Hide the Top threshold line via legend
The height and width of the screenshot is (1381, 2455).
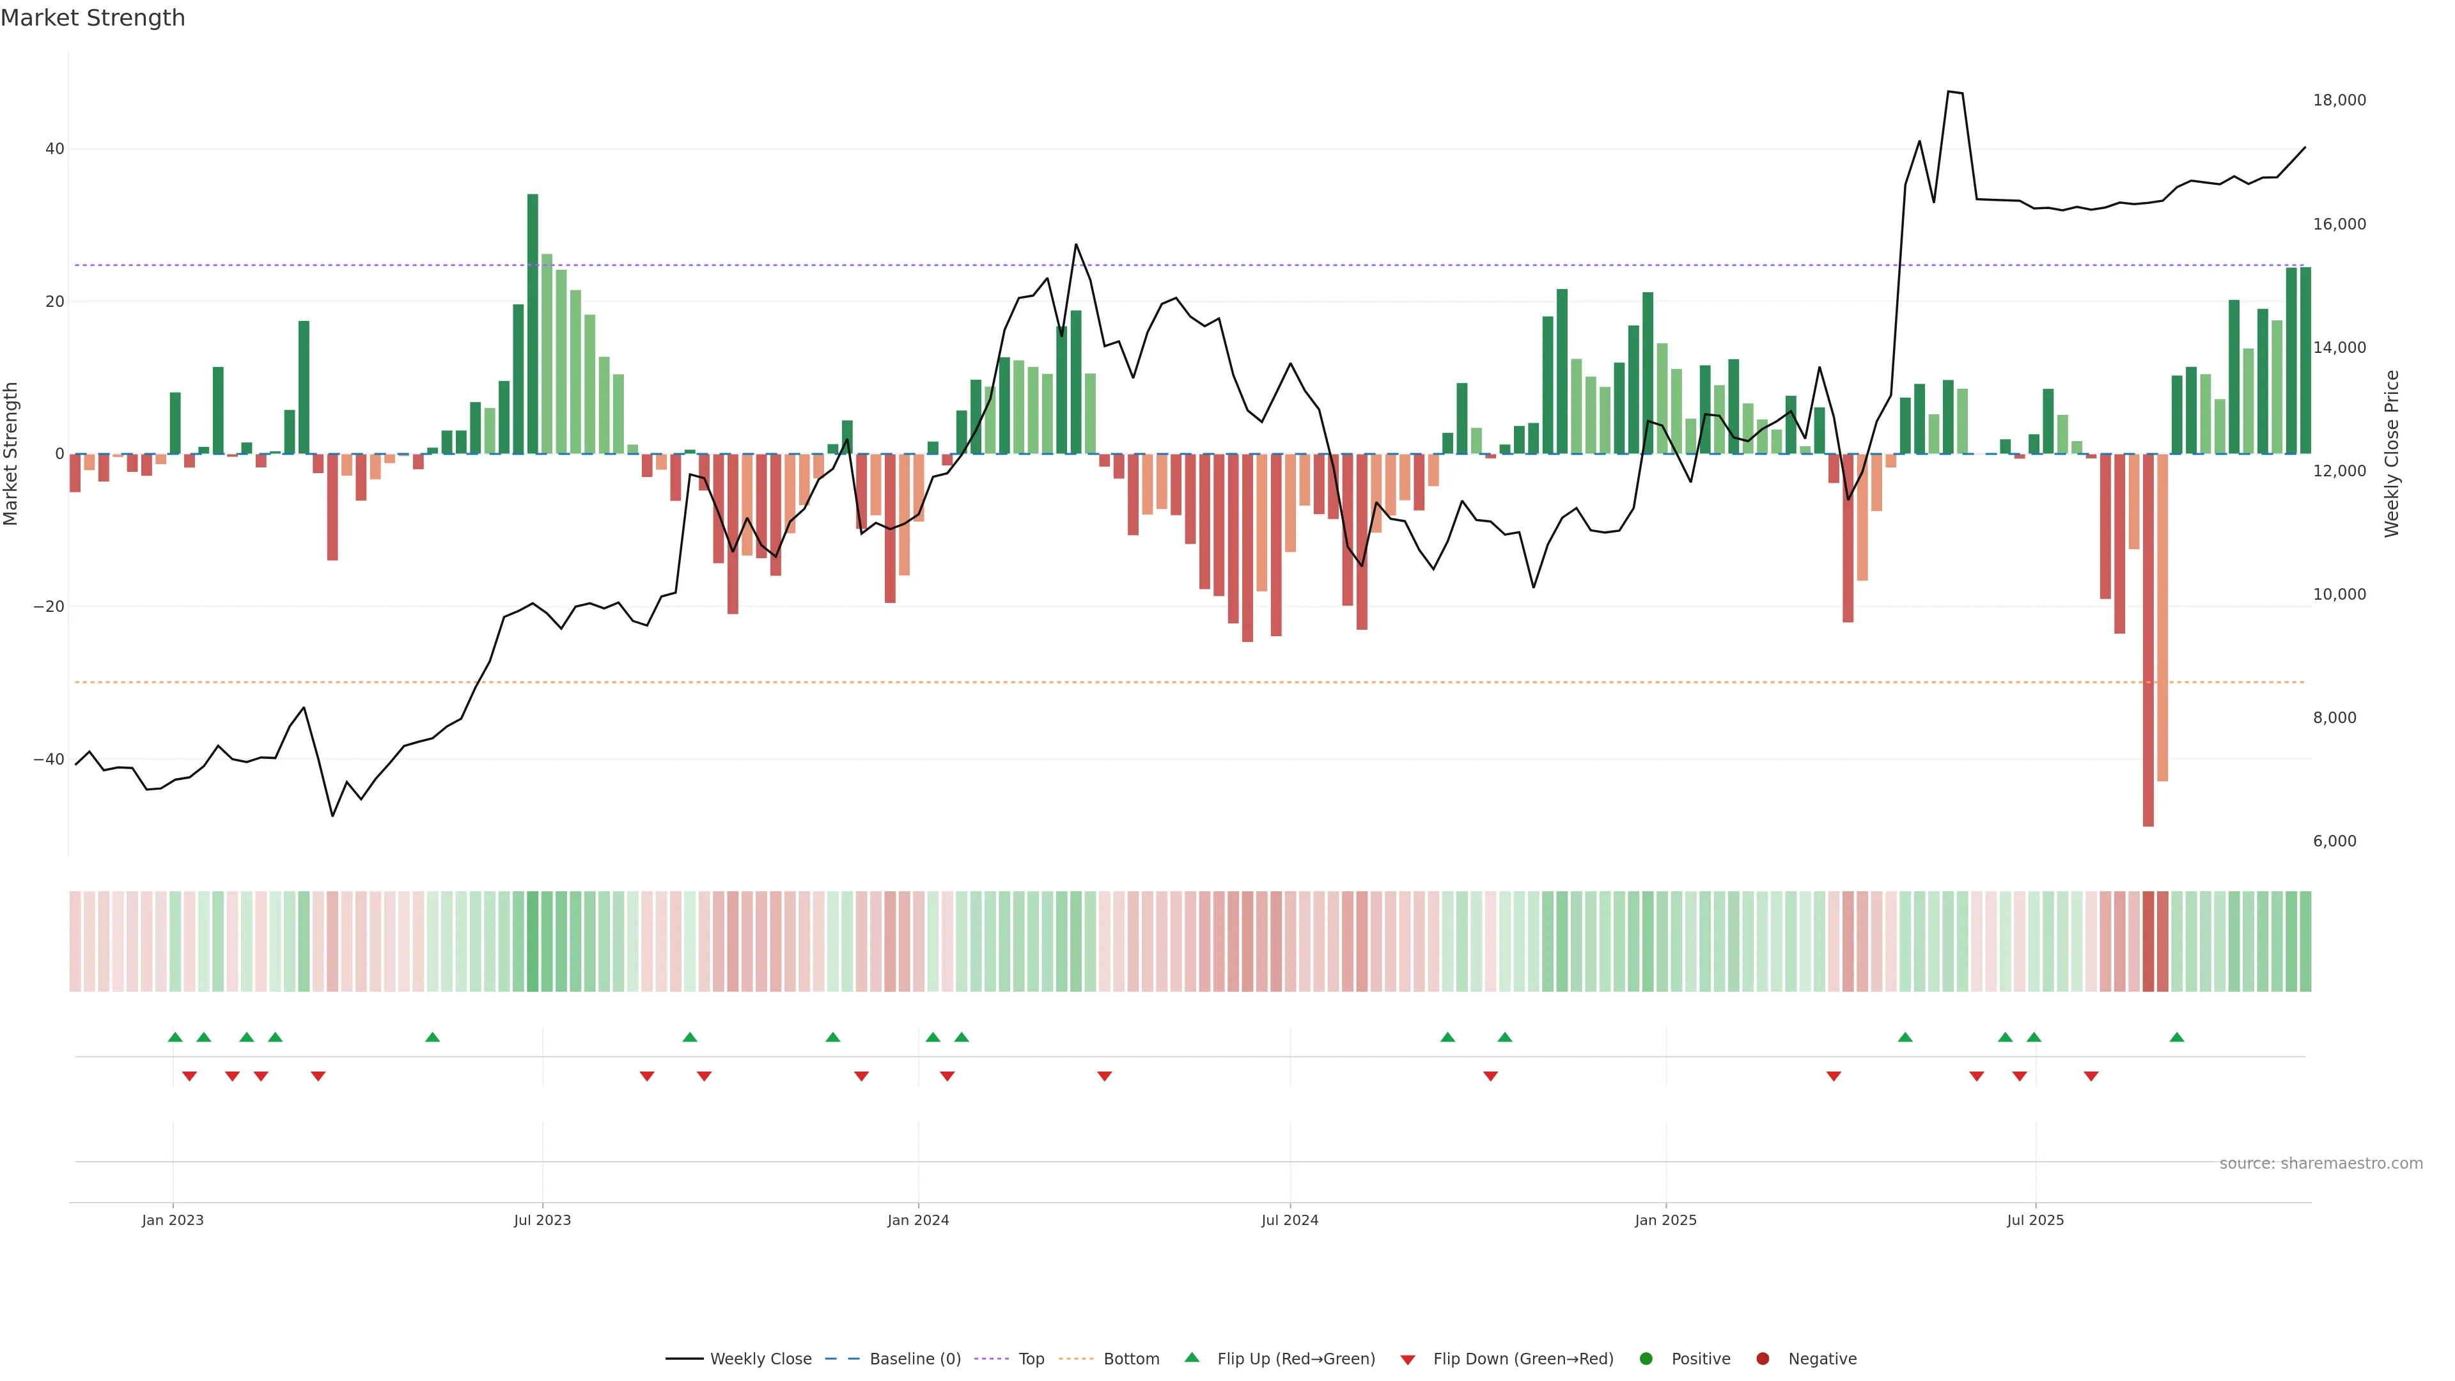[x=1030, y=1359]
